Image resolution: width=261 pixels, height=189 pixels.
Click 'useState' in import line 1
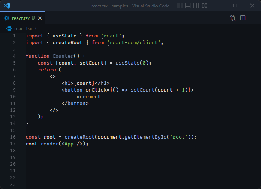65,36
